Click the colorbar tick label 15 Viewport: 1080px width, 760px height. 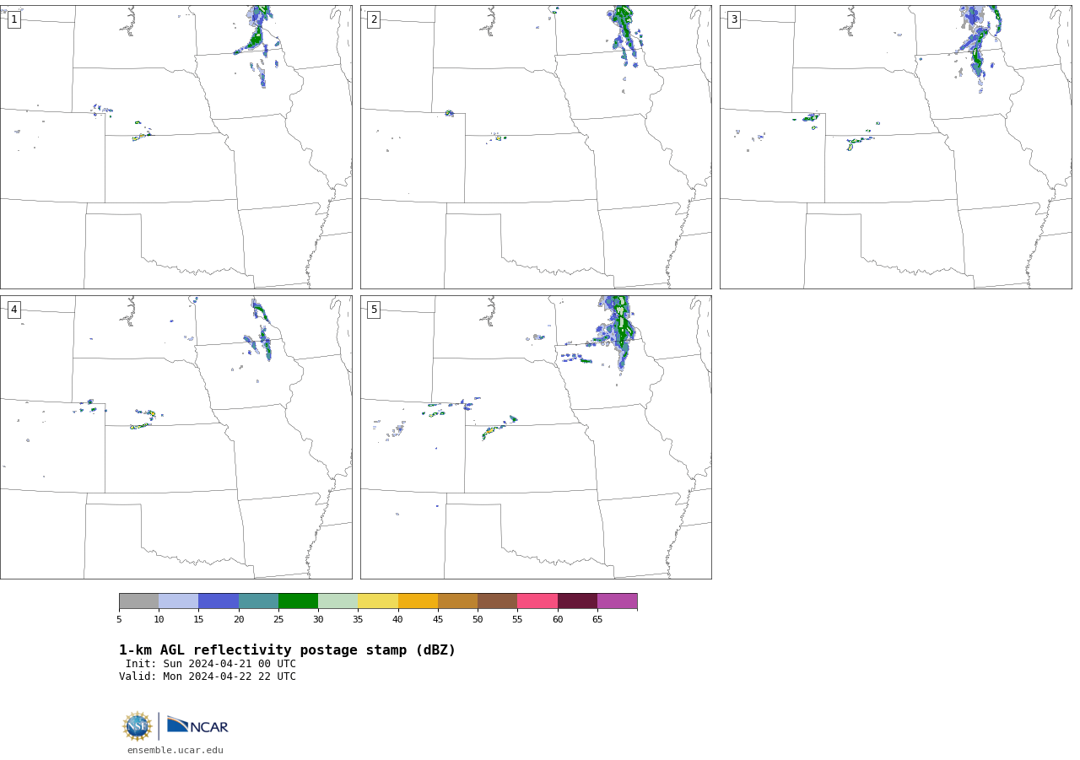tap(198, 620)
